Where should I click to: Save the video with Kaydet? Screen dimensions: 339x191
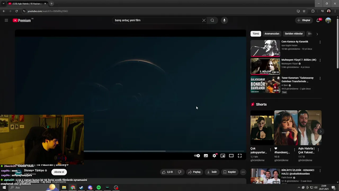pos(230,172)
